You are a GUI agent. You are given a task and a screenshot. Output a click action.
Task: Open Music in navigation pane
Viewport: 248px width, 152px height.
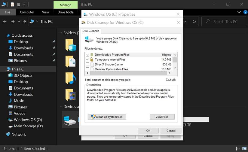tap(19, 101)
